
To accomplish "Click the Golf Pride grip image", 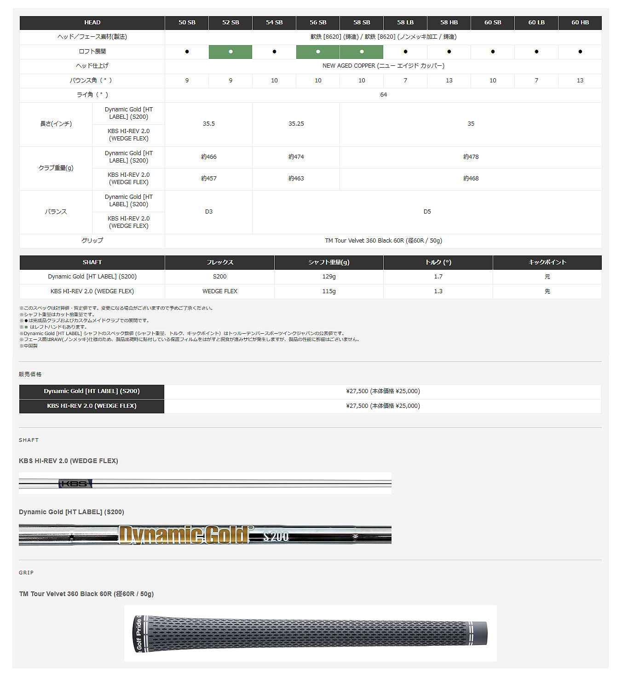I will [311, 633].
